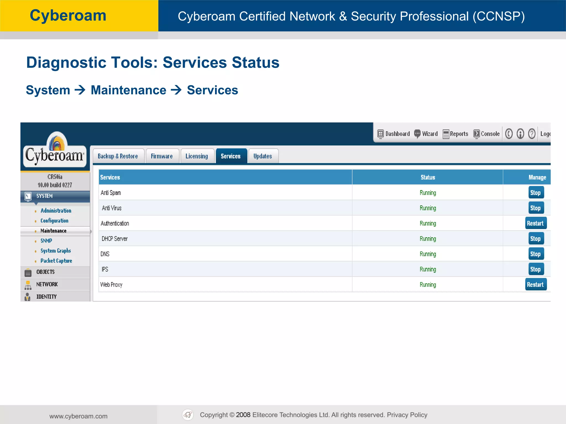This screenshot has height=424, width=566.
Task: Select Maintenance in the sidebar
Action: [x=53, y=231]
